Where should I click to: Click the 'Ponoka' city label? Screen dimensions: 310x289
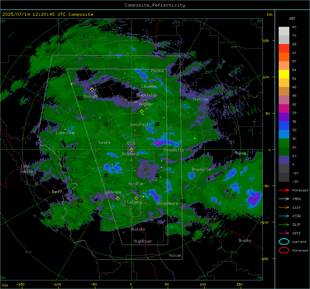pos(157,71)
